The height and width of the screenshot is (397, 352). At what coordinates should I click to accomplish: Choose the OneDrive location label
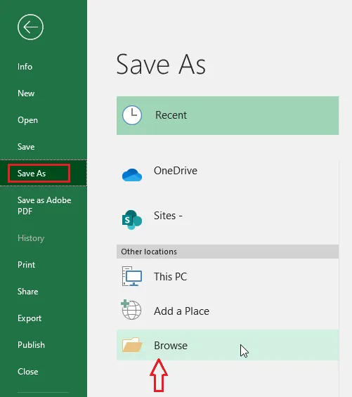(x=176, y=171)
